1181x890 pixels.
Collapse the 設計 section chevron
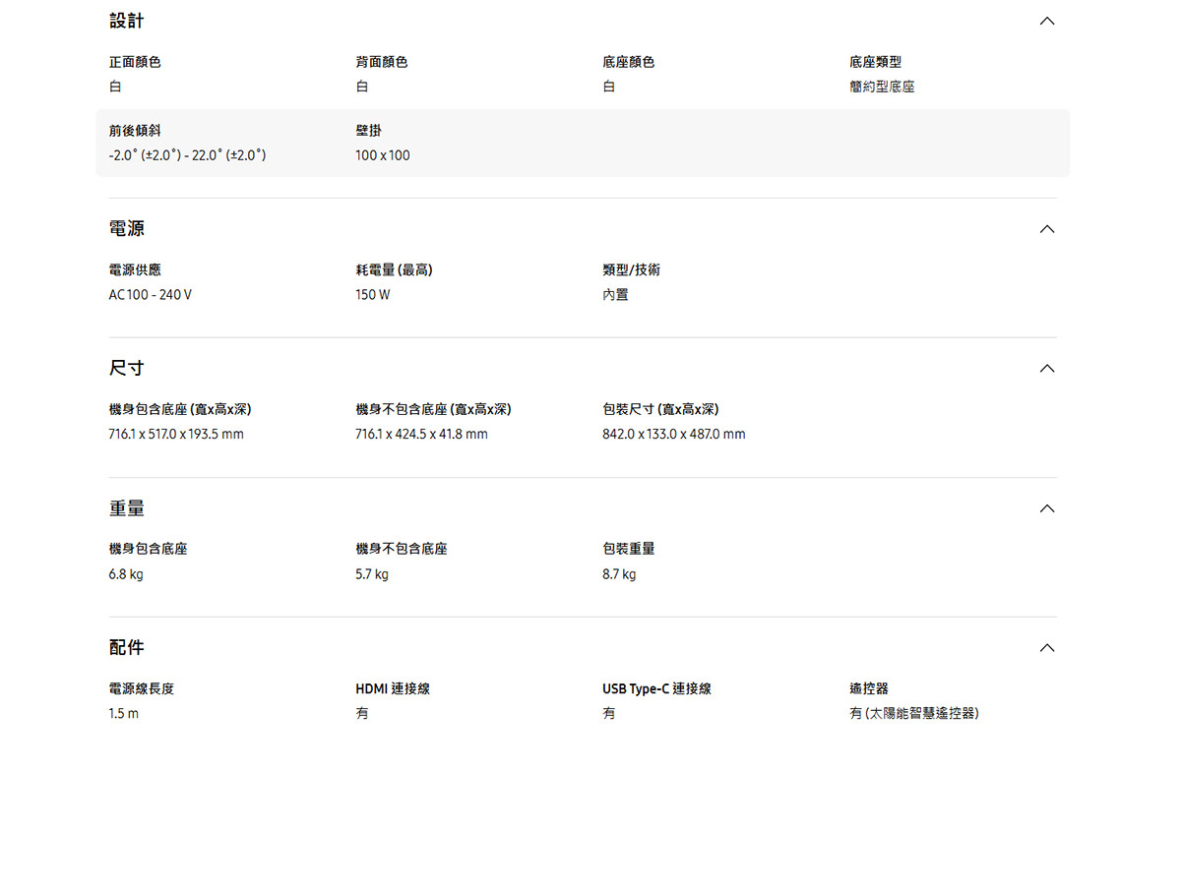(1046, 21)
